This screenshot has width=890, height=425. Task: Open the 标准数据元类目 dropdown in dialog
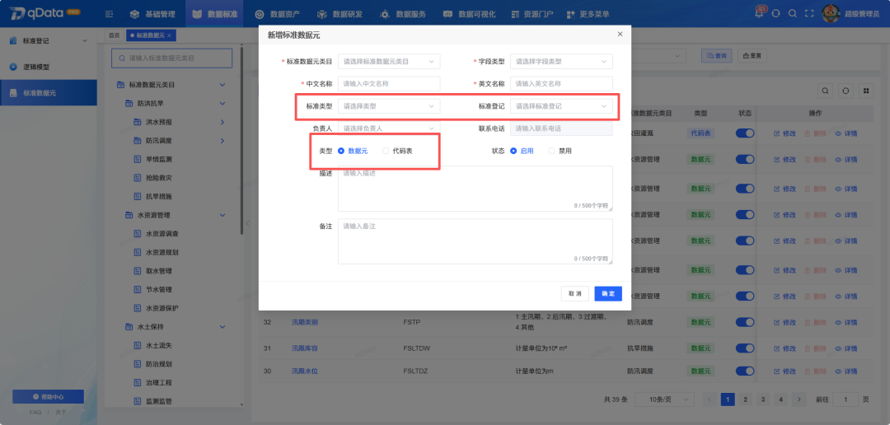point(389,61)
